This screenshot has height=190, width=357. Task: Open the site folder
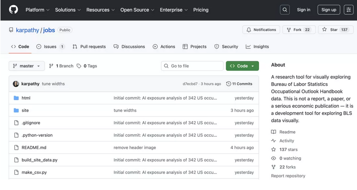tap(25, 110)
